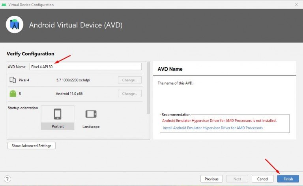Click the 'Android 11.0 x86' text
The height and width of the screenshot is (186, 303).
click(69, 94)
